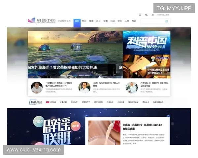Open the V视快递 channel link

51,102
